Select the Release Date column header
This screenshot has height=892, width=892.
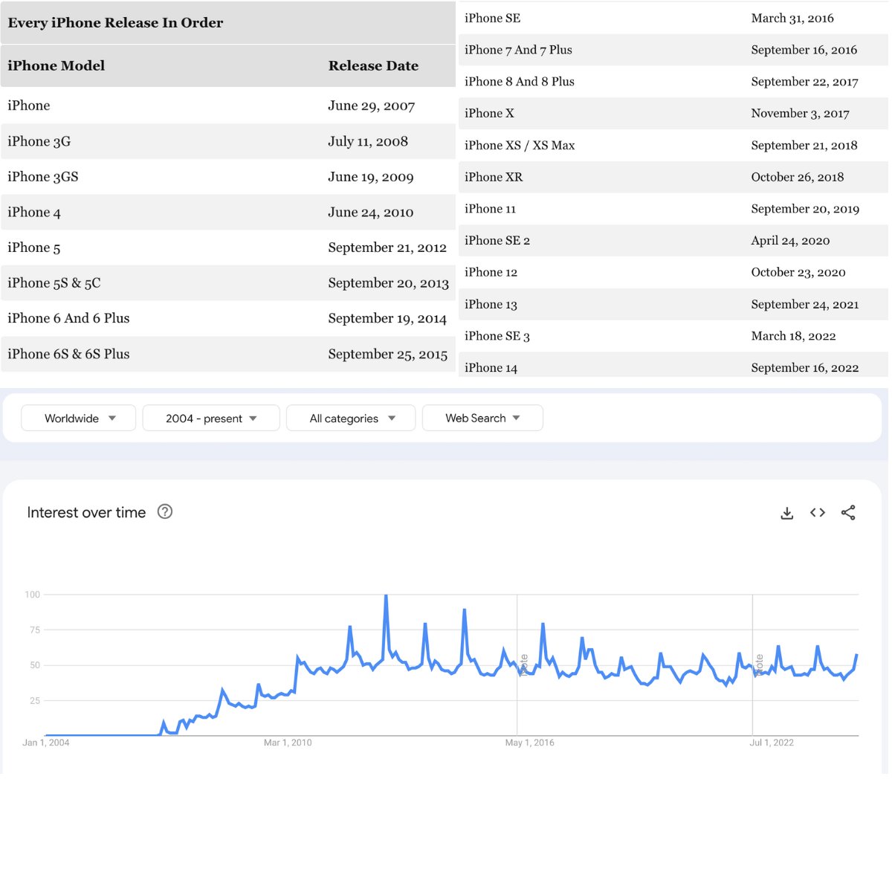[x=373, y=65]
